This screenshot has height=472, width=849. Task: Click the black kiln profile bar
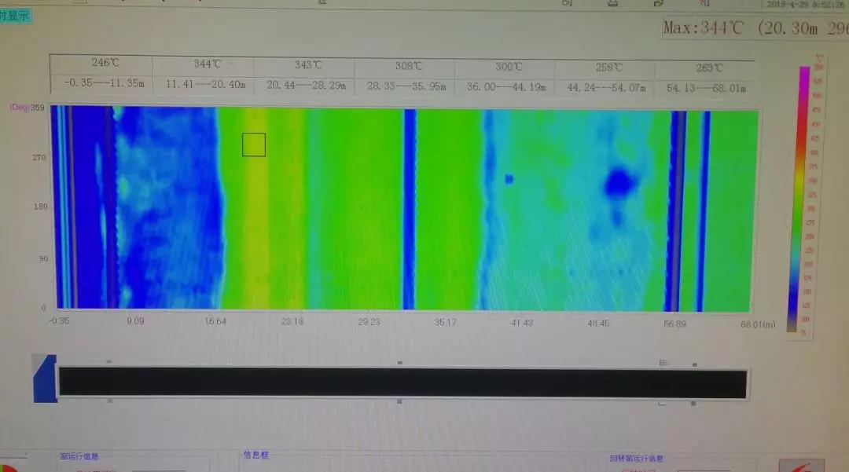pos(402,382)
